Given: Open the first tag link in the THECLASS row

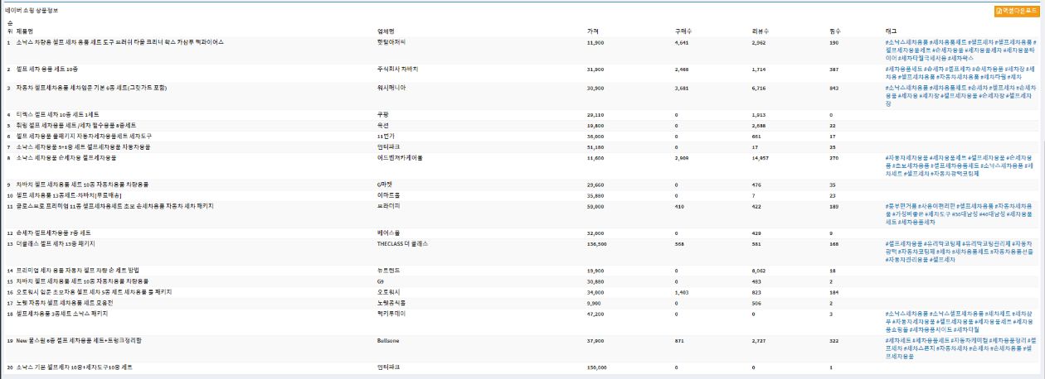Looking at the screenshot, I should coord(904,244).
